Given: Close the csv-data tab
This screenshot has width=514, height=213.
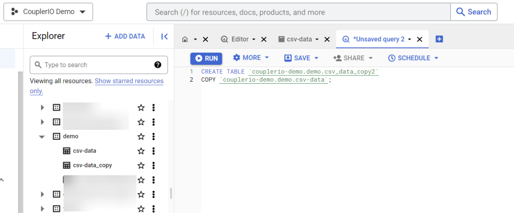Looking at the screenshot, I should [x=327, y=39].
